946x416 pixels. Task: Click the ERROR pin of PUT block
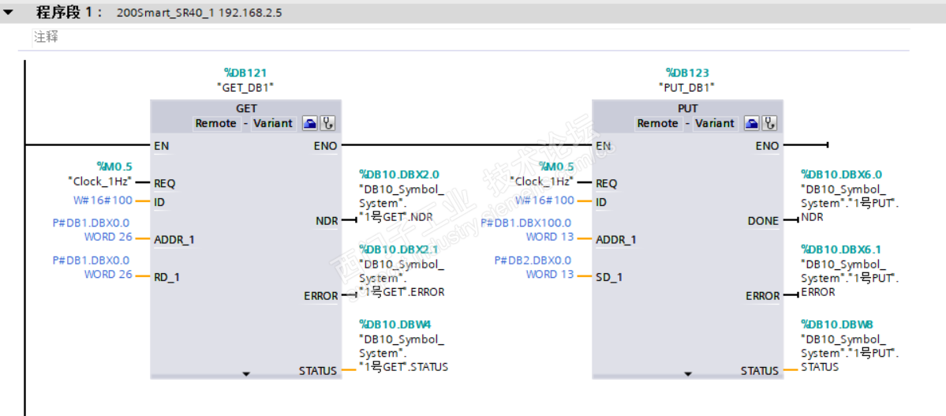pos(763,296)
